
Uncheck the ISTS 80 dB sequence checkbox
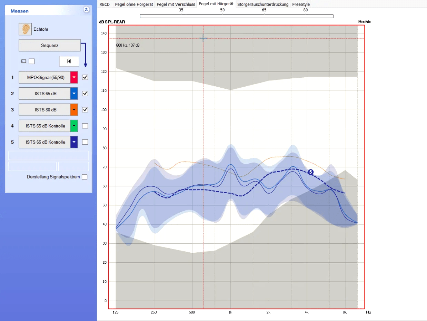coord(85,110)
